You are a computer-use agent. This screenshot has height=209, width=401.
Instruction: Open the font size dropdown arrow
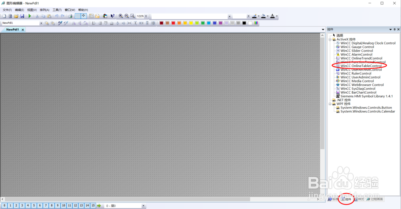[x=248, y=16]
